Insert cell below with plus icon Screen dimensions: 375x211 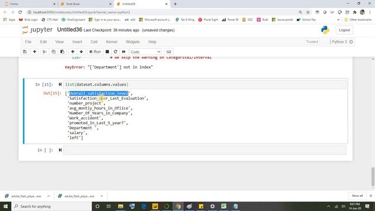35,52
